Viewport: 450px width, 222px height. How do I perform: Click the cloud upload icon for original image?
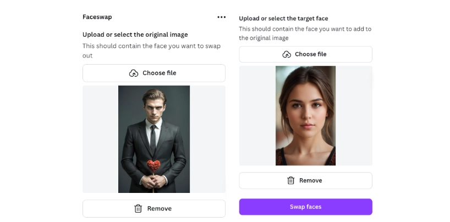pos(134,73)
